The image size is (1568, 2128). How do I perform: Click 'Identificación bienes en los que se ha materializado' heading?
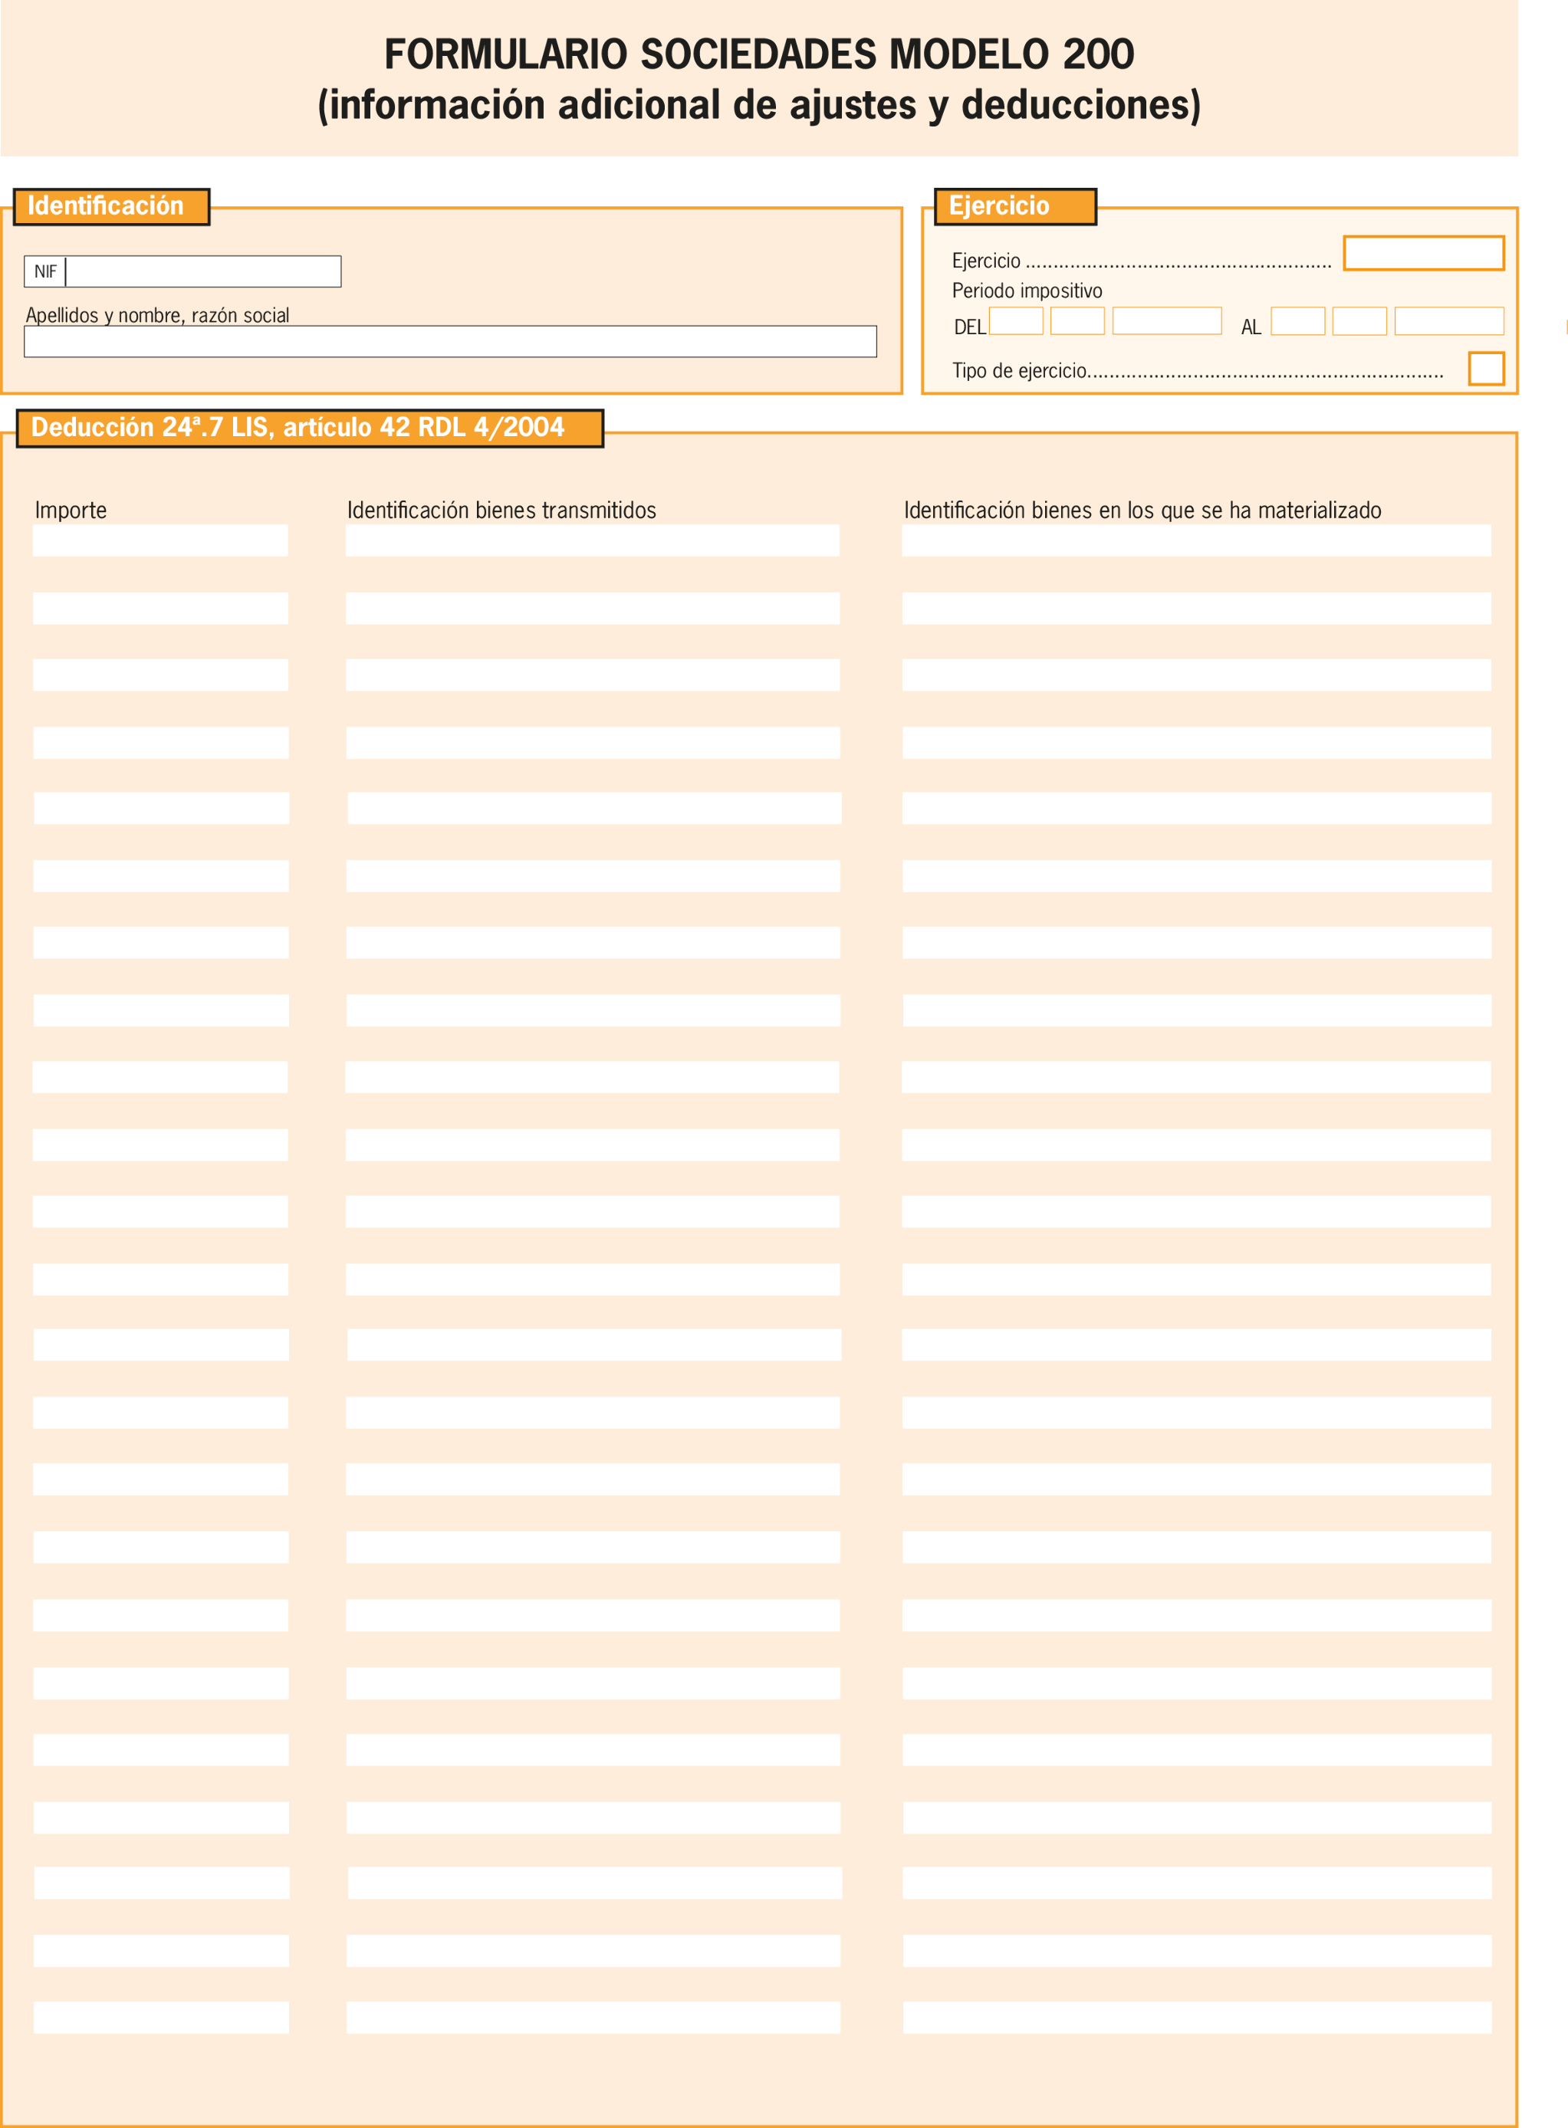tap(1142, 510)
